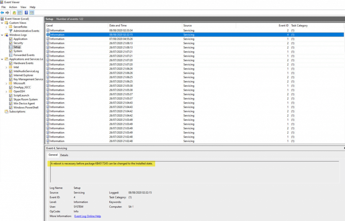Collapse Applications and Services Logs node

coord(2,59)
